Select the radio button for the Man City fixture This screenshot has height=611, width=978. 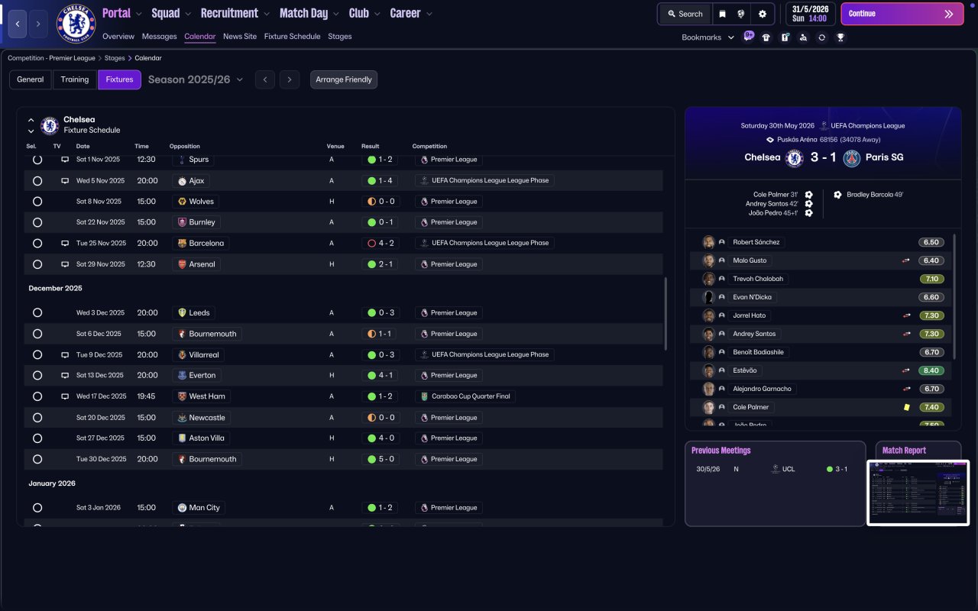tap(37, 507)
